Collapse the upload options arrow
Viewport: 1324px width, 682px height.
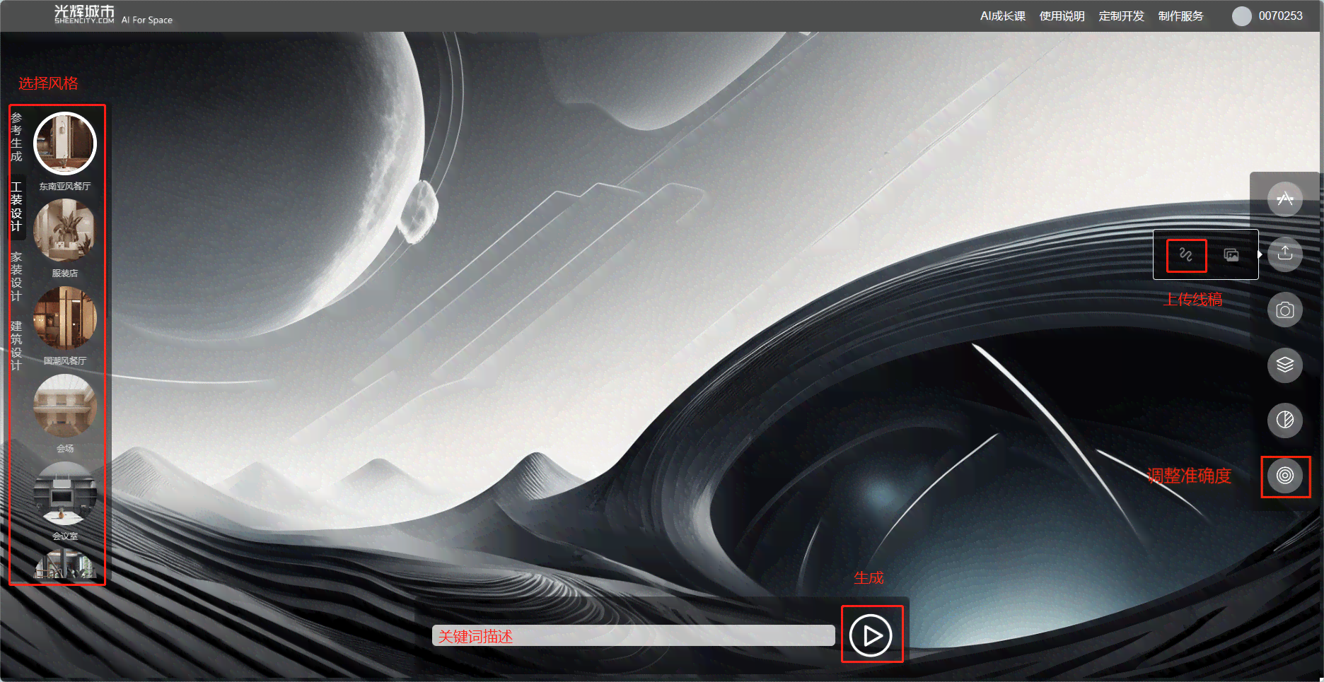pos(1260,254)
